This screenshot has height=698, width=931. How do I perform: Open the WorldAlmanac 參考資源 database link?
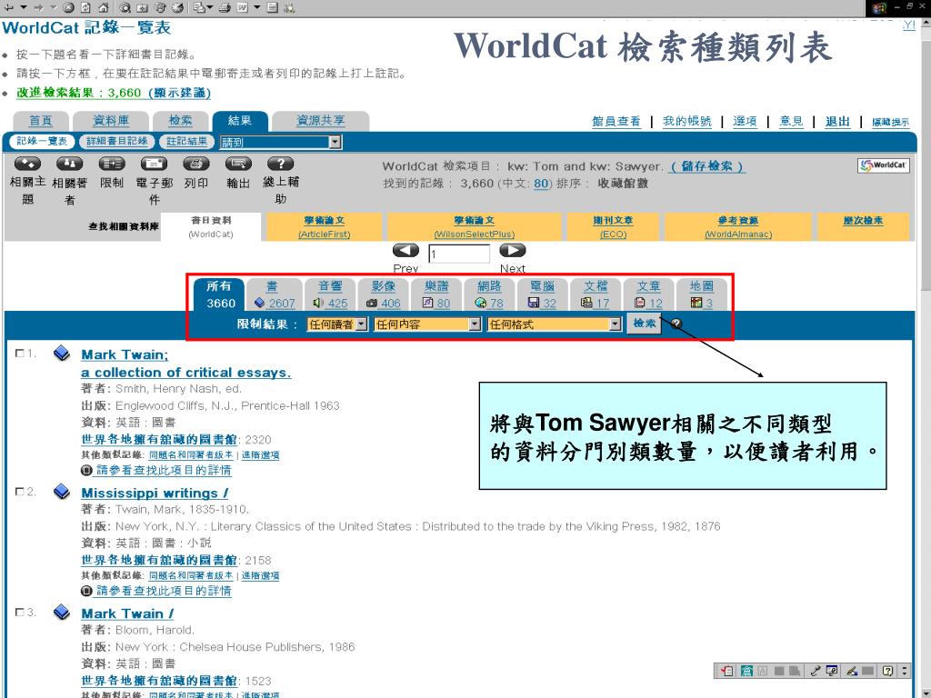(738, 226)
